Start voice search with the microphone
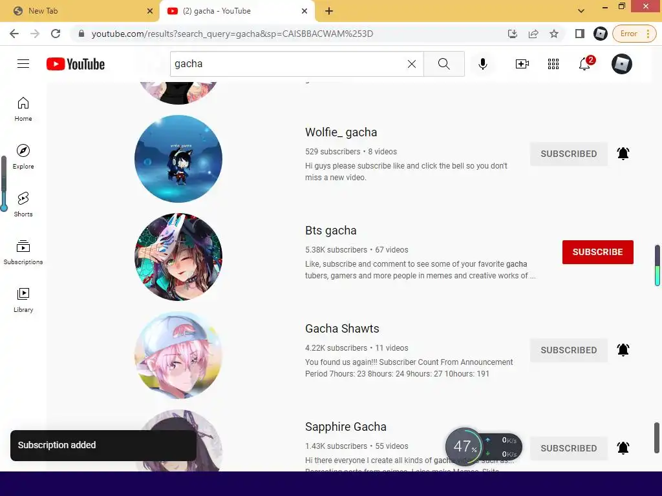This screenshot has height=496, width=662. click(x=483, y=64)
